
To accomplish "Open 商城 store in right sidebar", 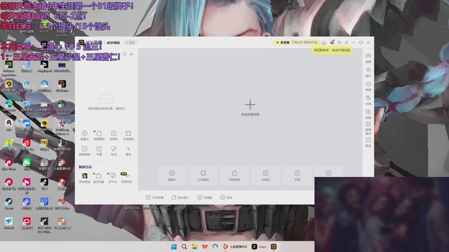I will coord(368,142).
